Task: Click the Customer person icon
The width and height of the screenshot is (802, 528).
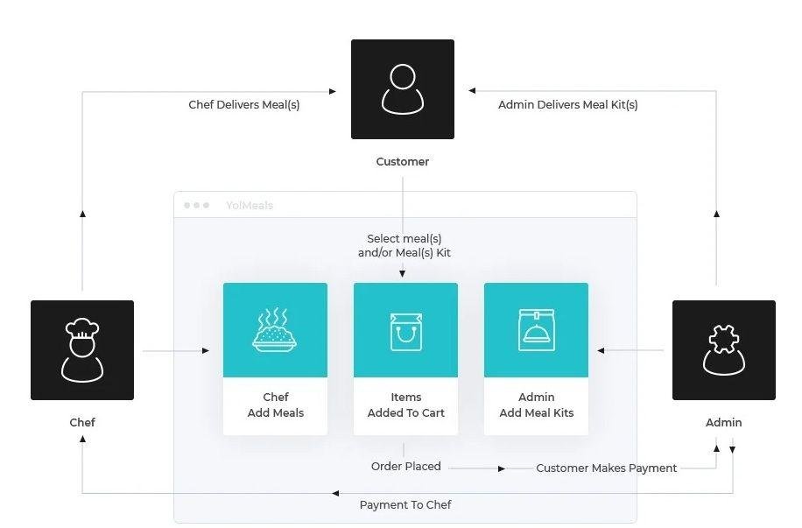Action: point(402,89)
